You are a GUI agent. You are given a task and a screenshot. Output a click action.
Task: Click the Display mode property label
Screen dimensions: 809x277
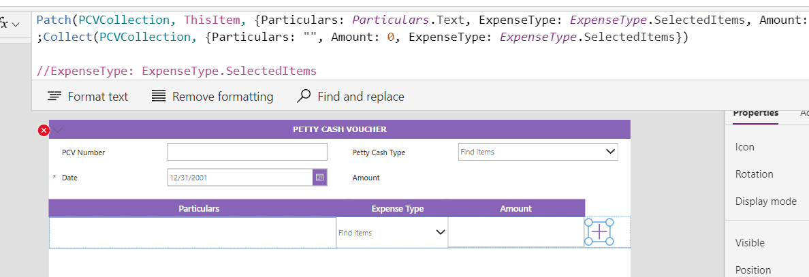pos(765,201)
